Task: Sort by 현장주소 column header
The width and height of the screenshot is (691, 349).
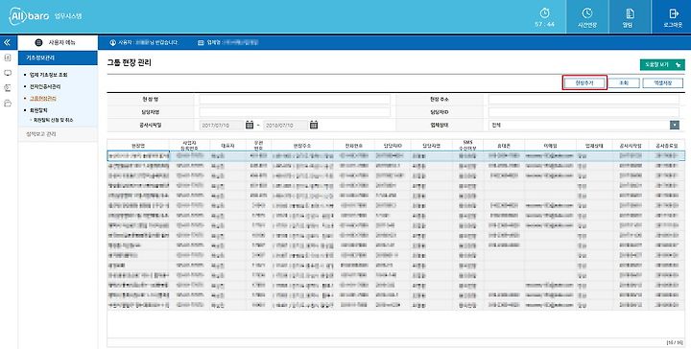Action: pyautogui.click(x=302, y=145)
